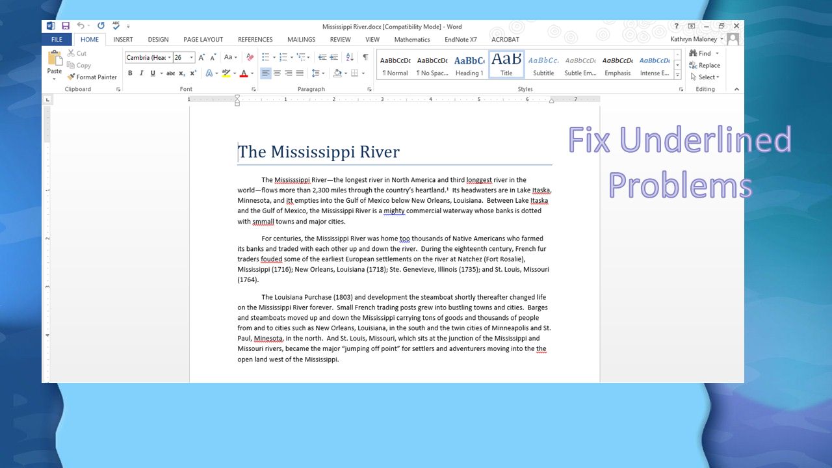
Task: Click the Replace button
Action: pyautogui.click(x=705, y=65)
